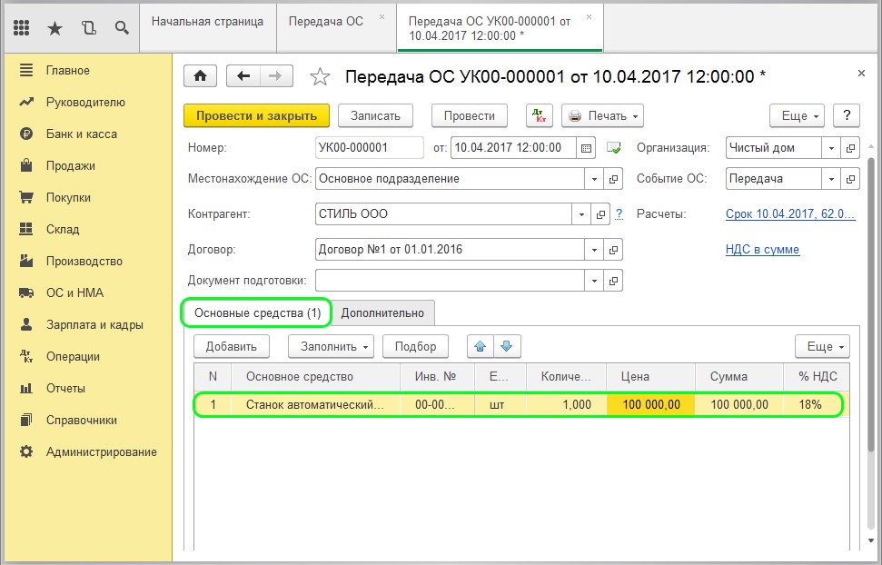This screenshot has height=565, width=882.
Task: Open the sections menu grid icon
Action: coord(22,28)
